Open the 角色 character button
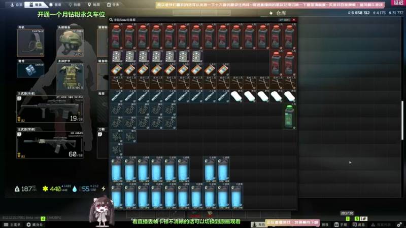This screenshot has height=228, width=406. (258, 224)
